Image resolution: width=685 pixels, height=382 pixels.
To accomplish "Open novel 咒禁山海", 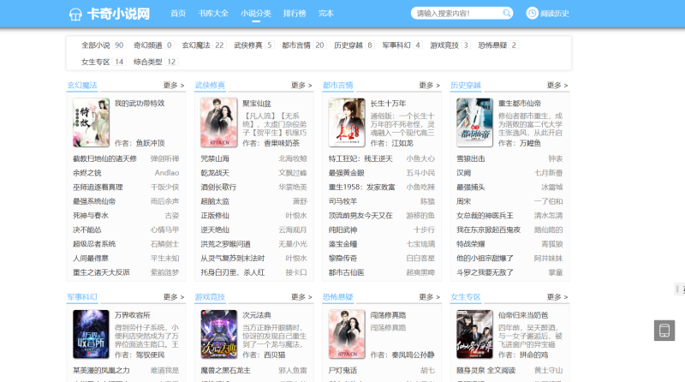I will (x=215, y=158).
